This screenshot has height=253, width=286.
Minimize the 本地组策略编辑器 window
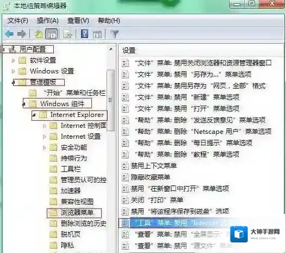point(237,4)
